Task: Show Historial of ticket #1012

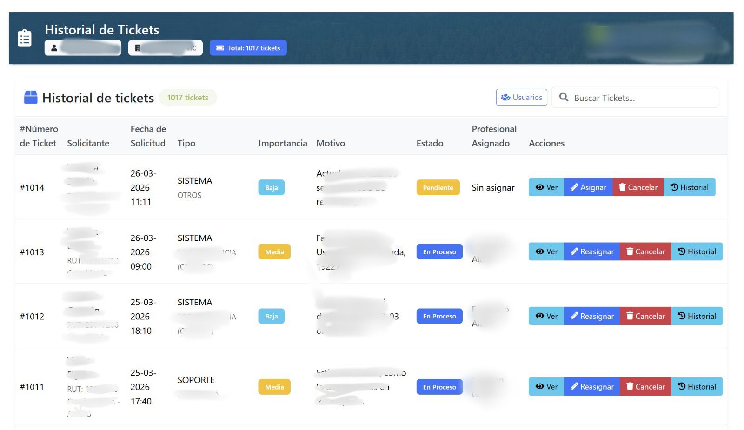Action: click(697, 316)
